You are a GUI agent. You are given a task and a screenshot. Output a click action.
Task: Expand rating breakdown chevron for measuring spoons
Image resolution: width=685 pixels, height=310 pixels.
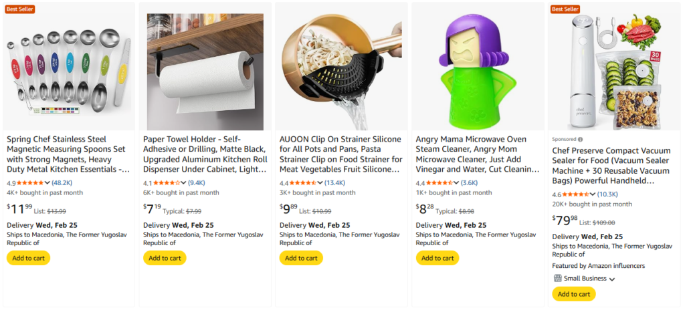pos(47,183)
